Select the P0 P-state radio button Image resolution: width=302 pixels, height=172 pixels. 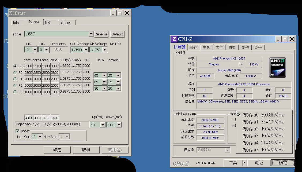click(15, 73)
